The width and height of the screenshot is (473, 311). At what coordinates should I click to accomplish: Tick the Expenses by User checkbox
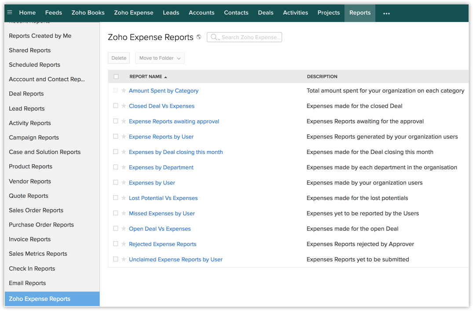pos(116,182)
